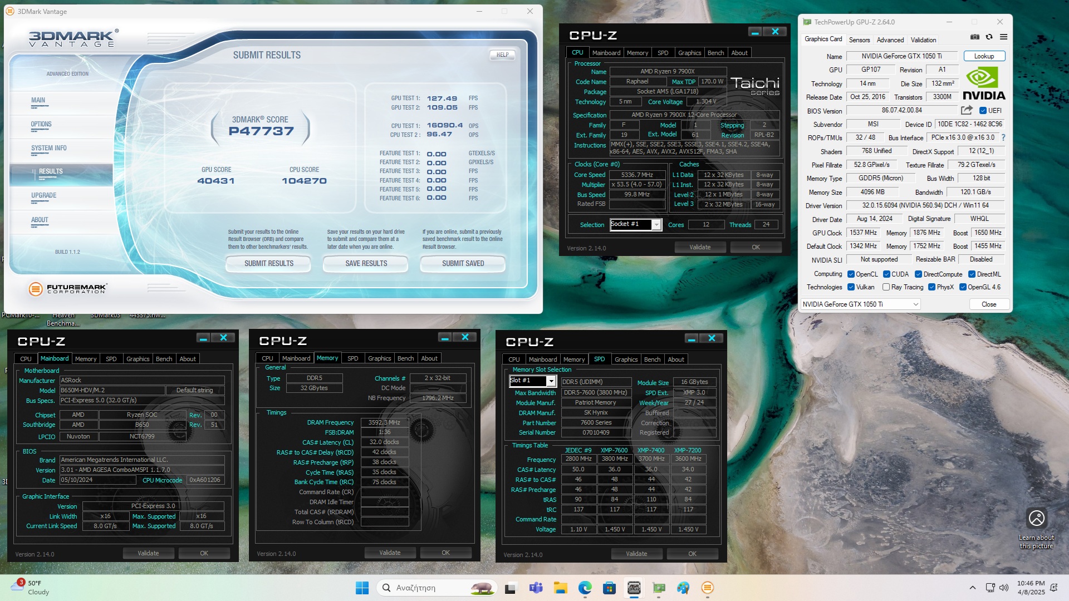Click the Paint taskbar icon

pyautogui.click(x=683, y=588)
